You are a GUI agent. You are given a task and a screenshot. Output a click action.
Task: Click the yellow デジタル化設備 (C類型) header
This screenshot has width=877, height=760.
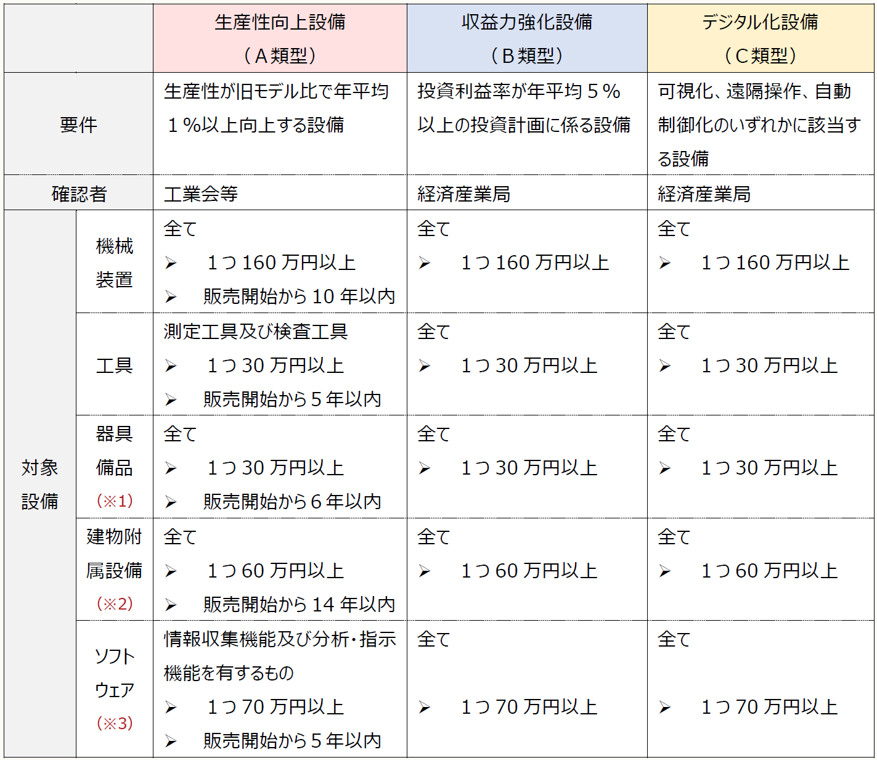tap(760, 38)
